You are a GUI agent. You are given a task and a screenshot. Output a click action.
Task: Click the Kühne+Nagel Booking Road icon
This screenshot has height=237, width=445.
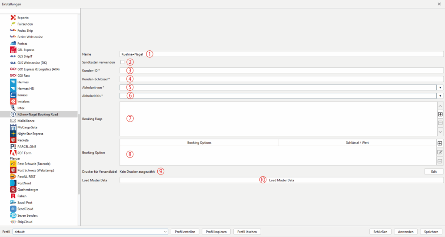pyautogui.click(x=13, y=114)
